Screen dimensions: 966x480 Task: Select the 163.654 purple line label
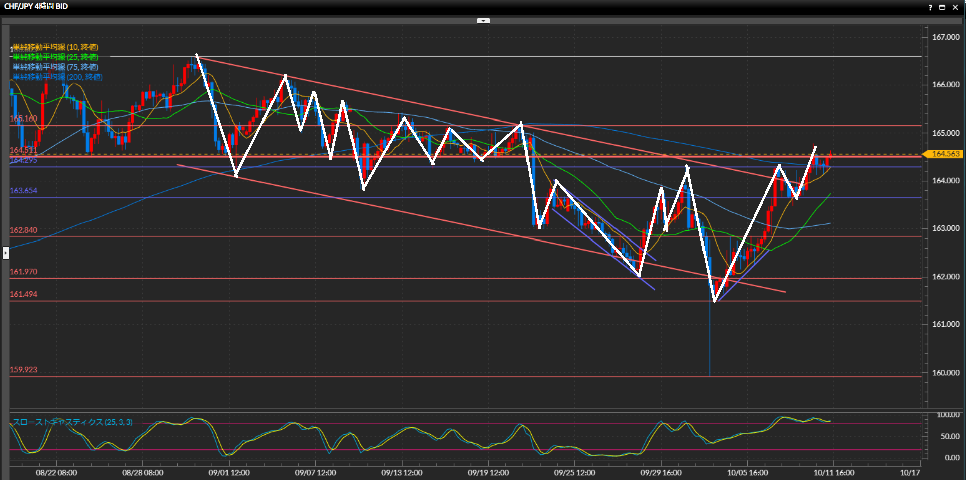(x=23, y=191)
